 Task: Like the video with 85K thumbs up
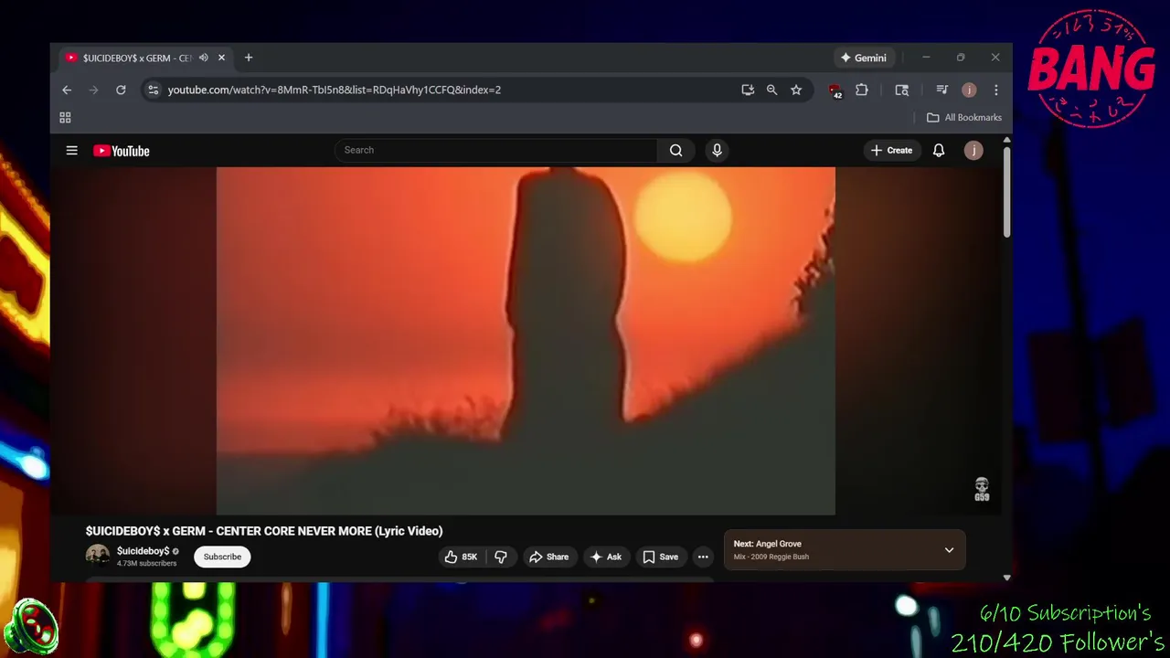pos(463,557)
